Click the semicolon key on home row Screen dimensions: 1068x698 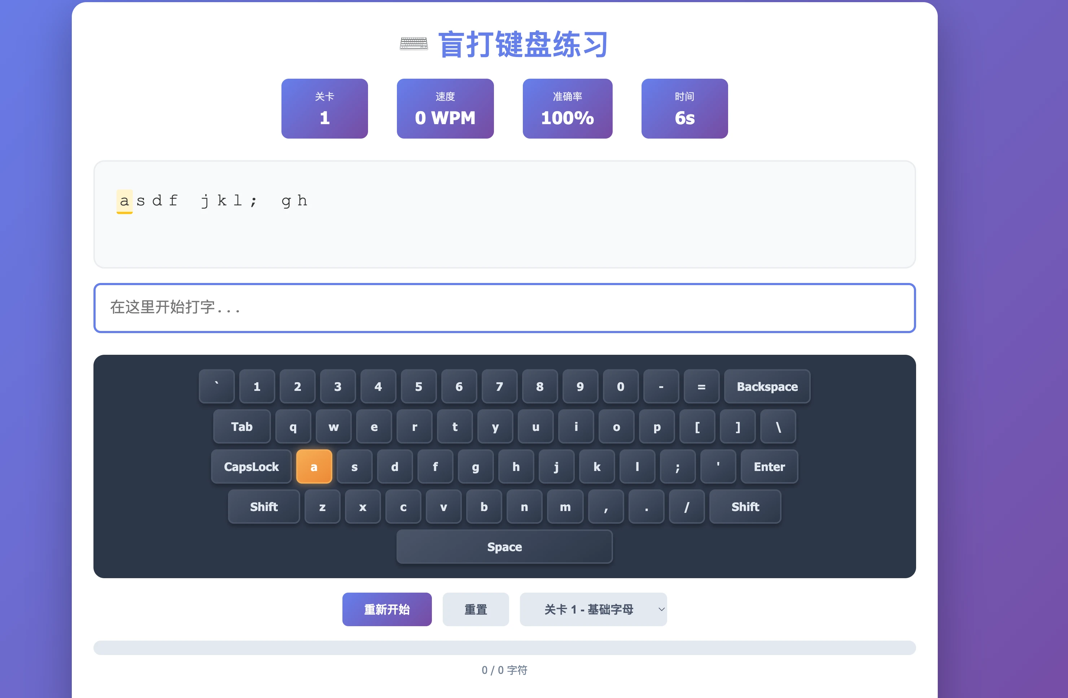click(678, 466)
